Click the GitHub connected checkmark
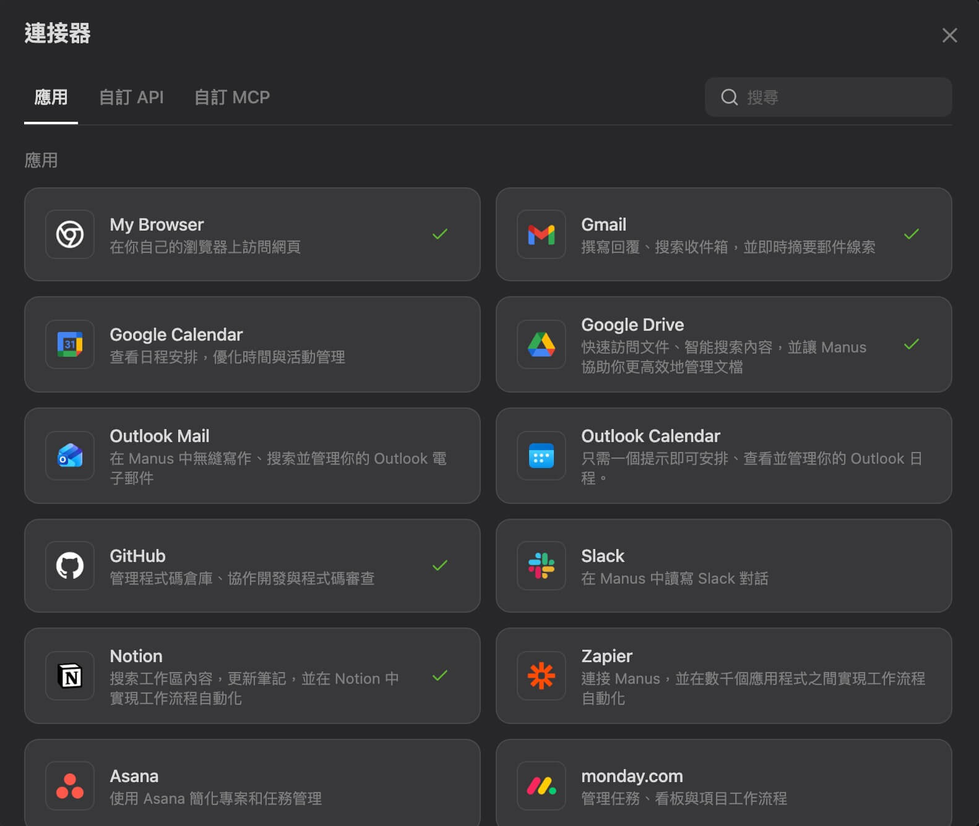Viewport: 979px width, 826px height. tap(440, 566)
